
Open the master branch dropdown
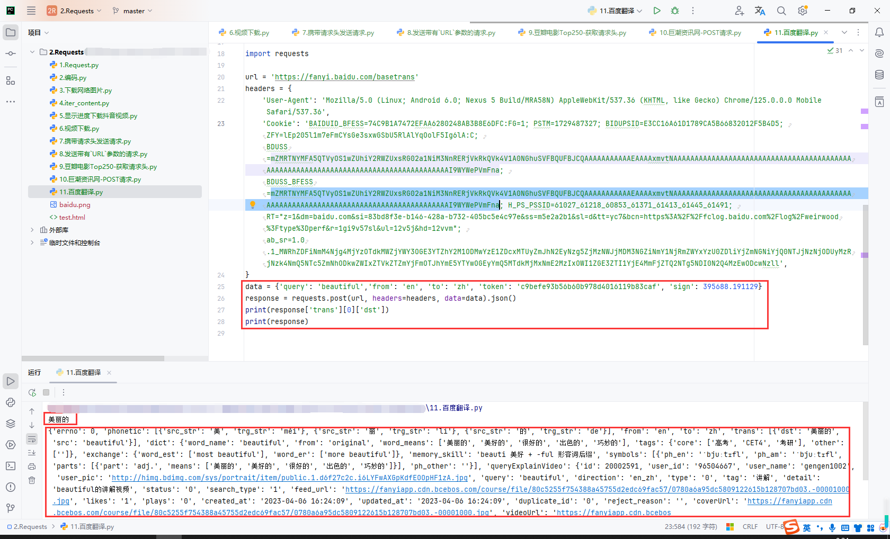tap(132, 11)
